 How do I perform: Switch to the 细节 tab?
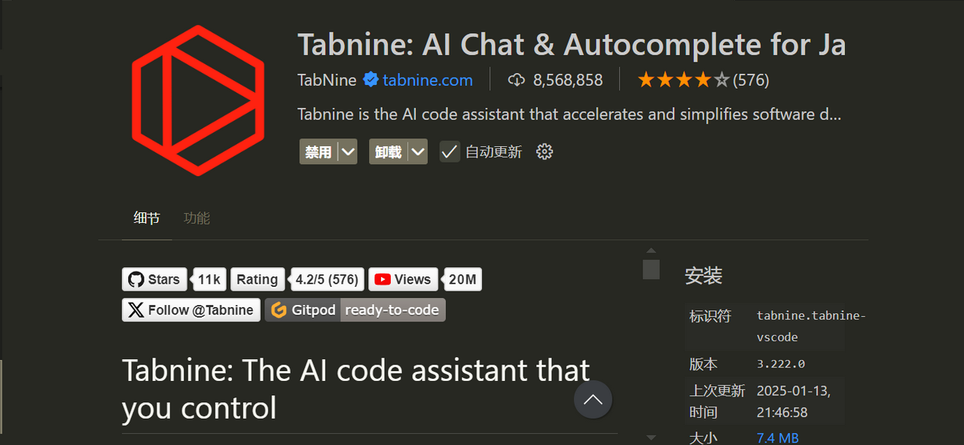(147, 218)
